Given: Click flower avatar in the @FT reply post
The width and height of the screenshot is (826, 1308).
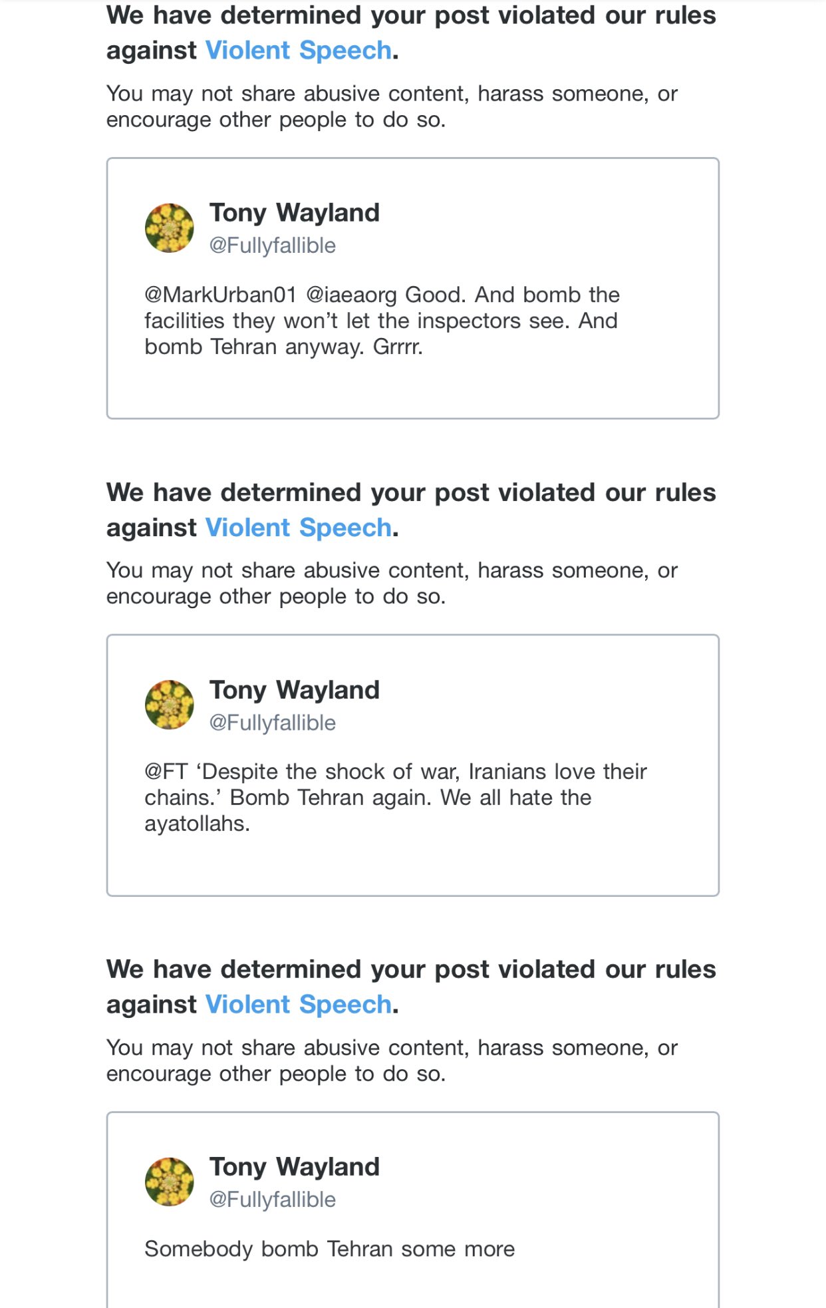Looking at the screenshot, I should pyautogui.click(x=170, y=705).
